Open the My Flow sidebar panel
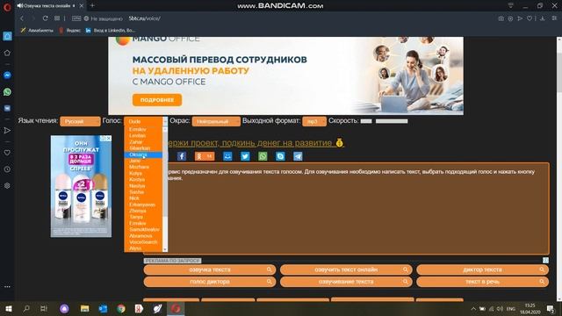The image size is (562, 316). click(x=7, y=131)
